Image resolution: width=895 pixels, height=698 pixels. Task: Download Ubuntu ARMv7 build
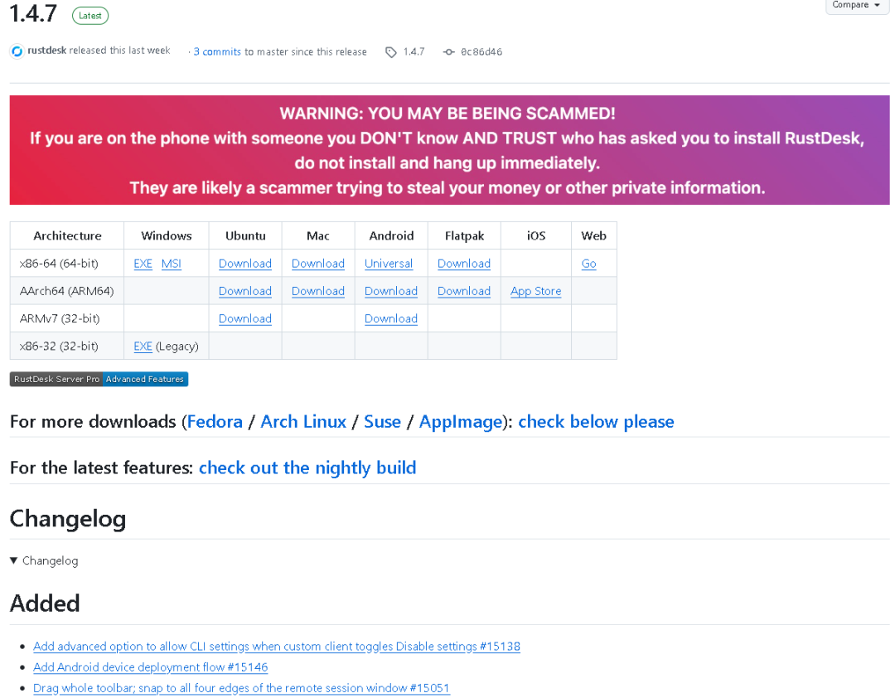[244, 318]
